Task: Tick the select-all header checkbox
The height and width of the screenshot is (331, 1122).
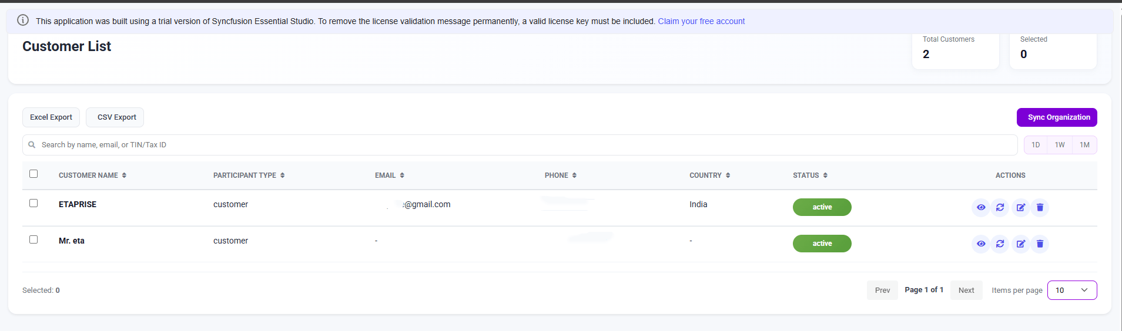Action: 34,174
